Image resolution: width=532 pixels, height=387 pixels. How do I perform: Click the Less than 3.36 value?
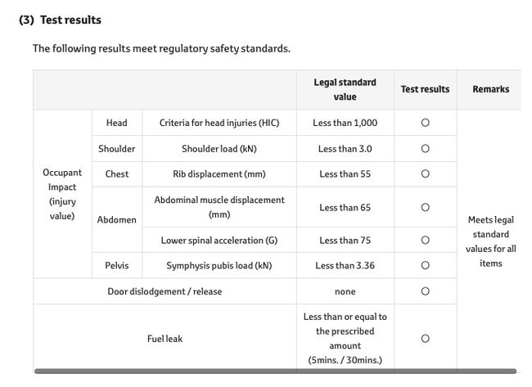pyautogui.click(x=345, y=266)
